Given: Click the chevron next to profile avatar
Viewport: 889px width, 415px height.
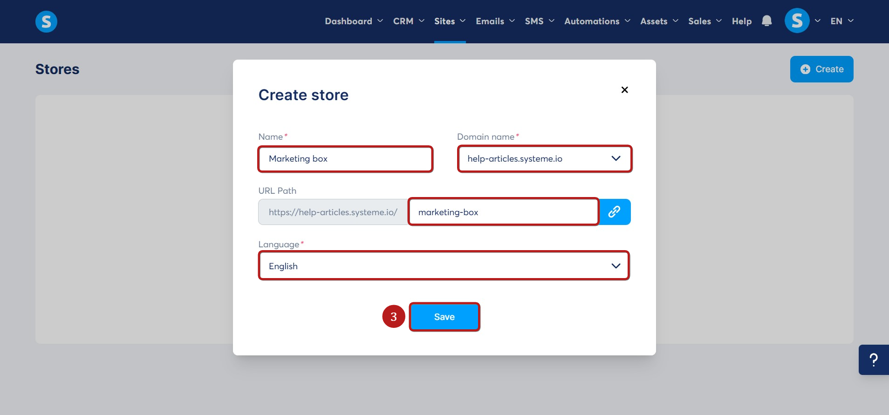Looking at the screenshot, I should click(x=817, y=21).
